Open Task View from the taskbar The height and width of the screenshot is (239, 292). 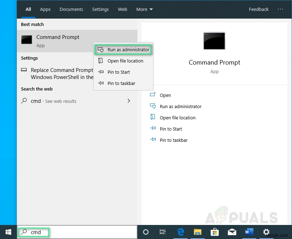pos(162,232)
